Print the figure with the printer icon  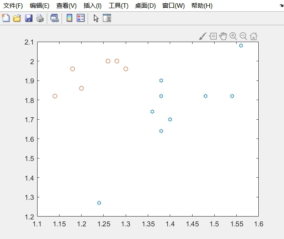coord(40,18)
